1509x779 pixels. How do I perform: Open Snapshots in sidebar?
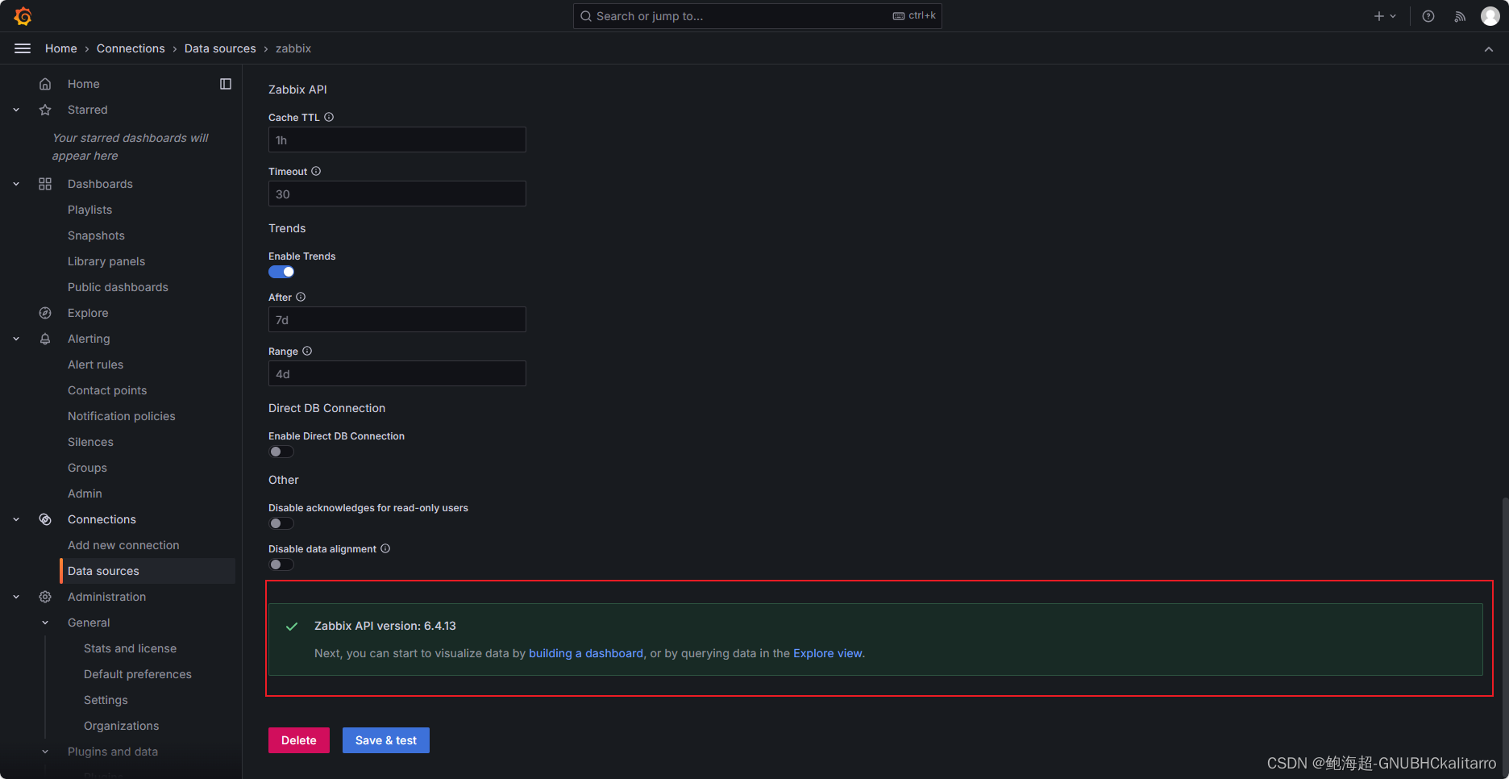(x=96, y=235)
